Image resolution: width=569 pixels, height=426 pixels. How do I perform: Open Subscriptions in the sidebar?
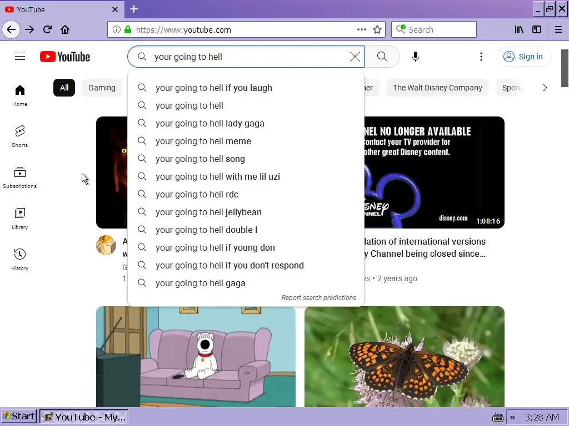19,177
